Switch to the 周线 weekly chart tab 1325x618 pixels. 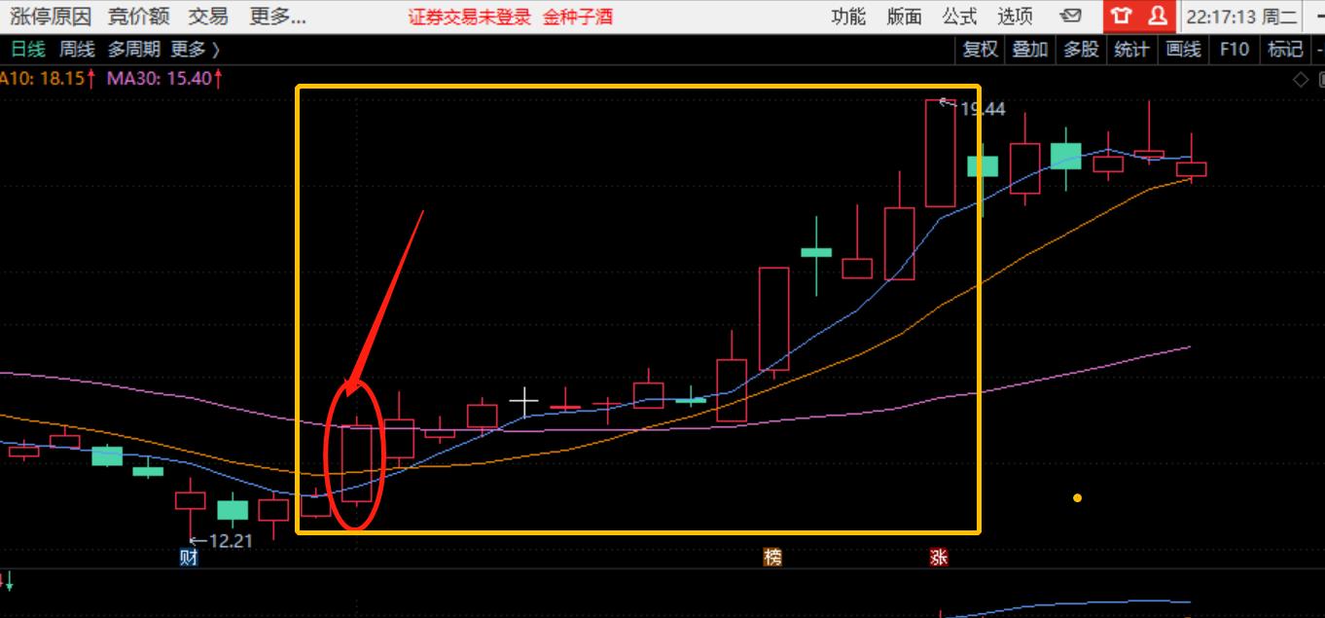coord(77,49)
